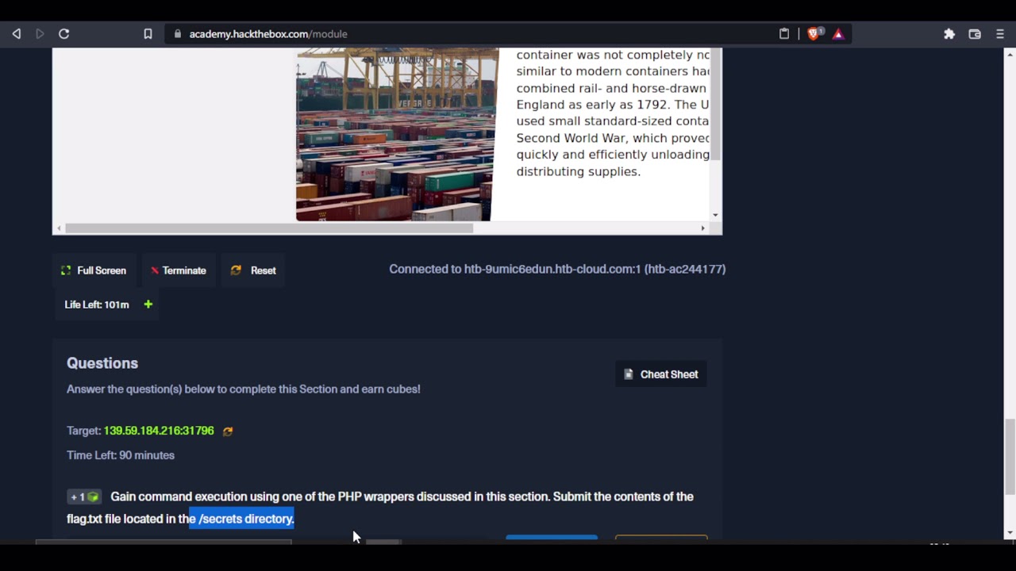Click the embedded frame vertical scrollbar

[x=715, y=105]
